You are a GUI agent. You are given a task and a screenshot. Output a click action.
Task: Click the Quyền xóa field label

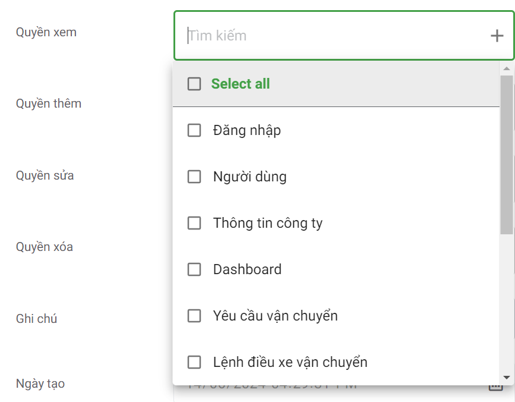[x=45, y=247]
